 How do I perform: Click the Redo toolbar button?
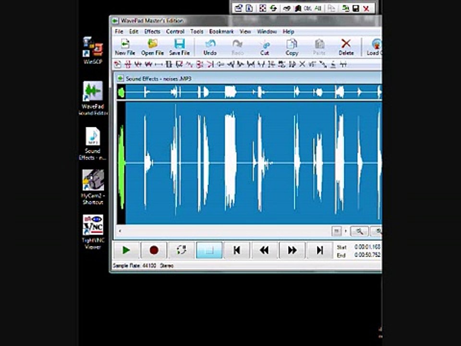[237, 47]
